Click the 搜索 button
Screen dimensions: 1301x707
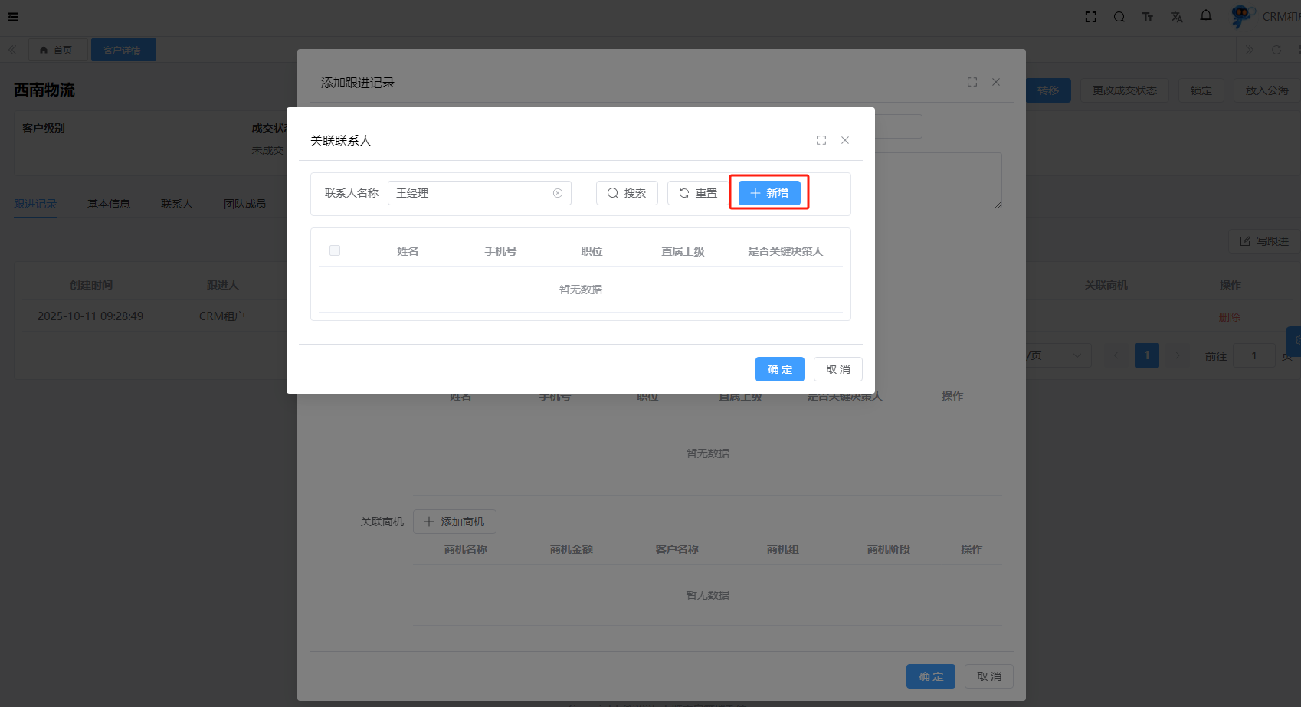(627, 193)
